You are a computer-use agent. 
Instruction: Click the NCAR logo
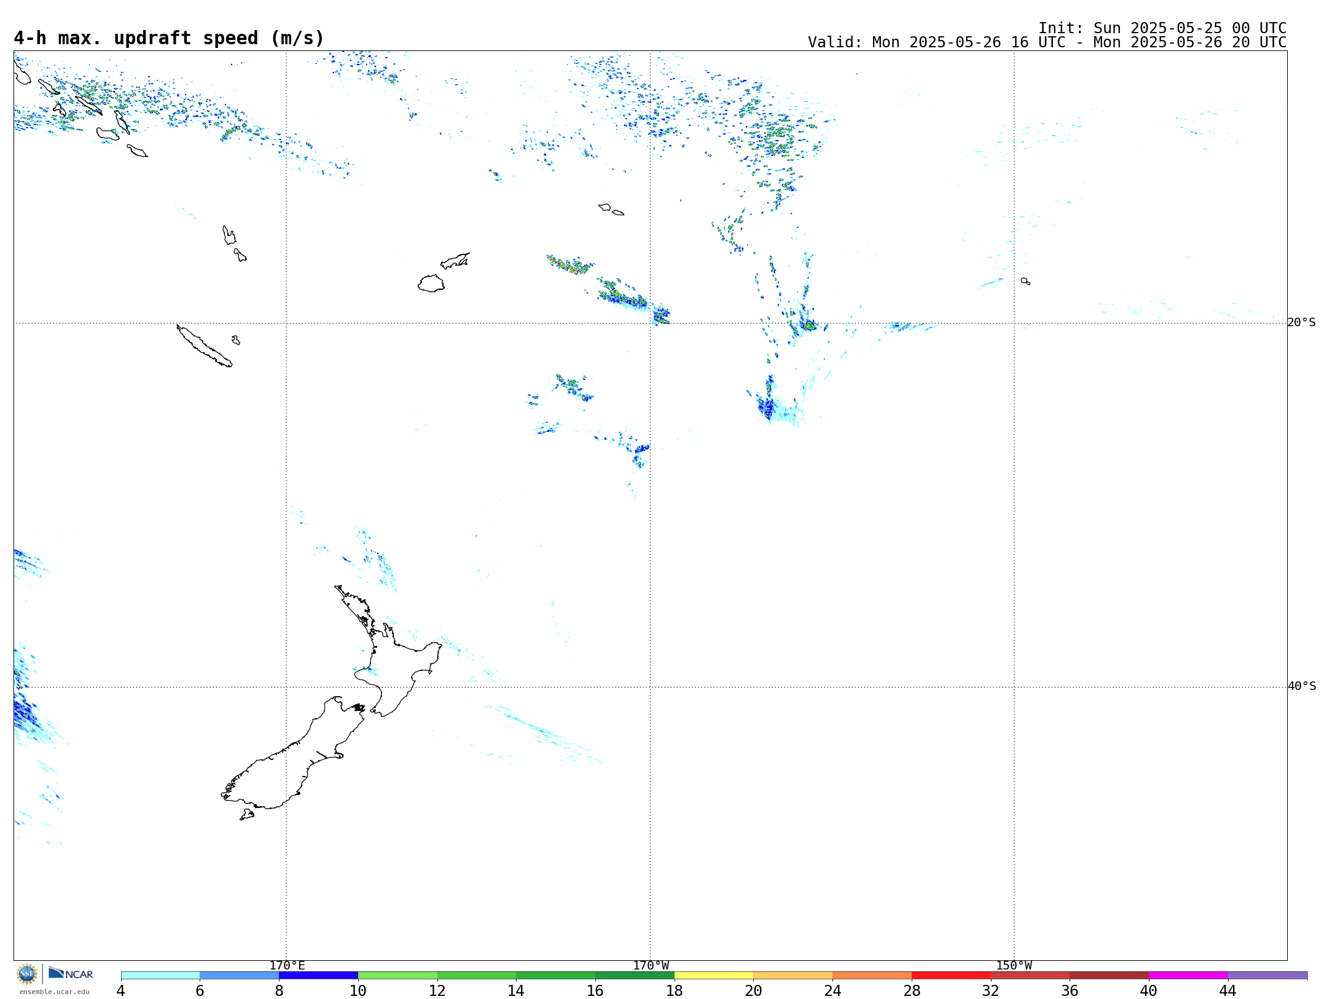tap(71, 973)
